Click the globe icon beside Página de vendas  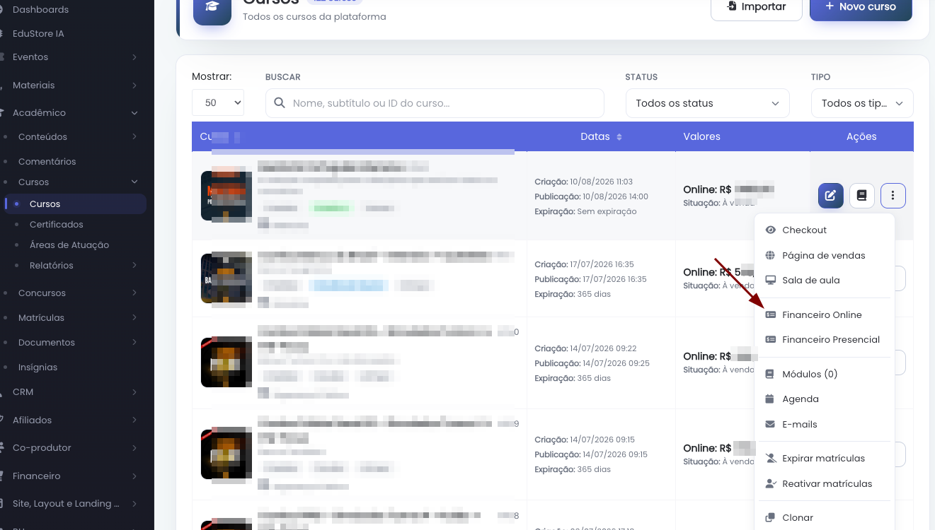point(771,256)
